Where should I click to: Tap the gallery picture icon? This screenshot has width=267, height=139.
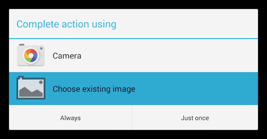click(x=31, y=88)
